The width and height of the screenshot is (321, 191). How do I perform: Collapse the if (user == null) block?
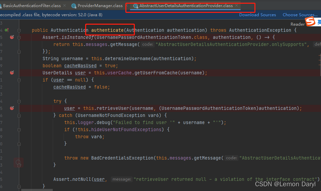(19, 80)
